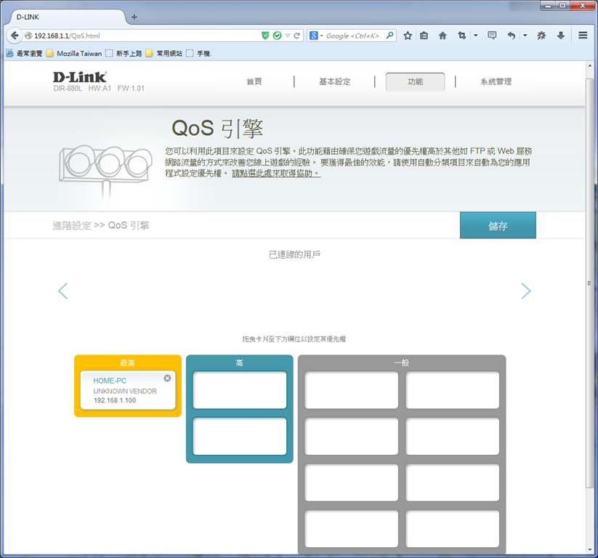Image resolution: width=598 pixels, height=558 pixels.
Task: Open the 功能 navigation tab
Action: click(416, 81)
